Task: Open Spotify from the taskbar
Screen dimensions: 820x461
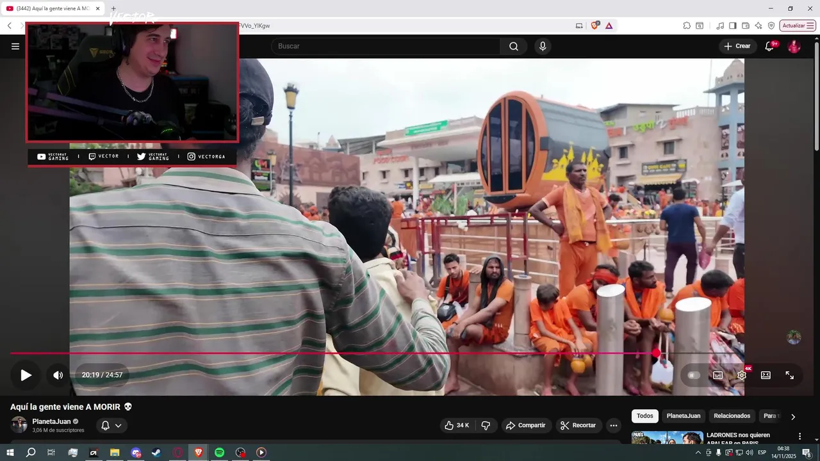Action: click(219, 453)
